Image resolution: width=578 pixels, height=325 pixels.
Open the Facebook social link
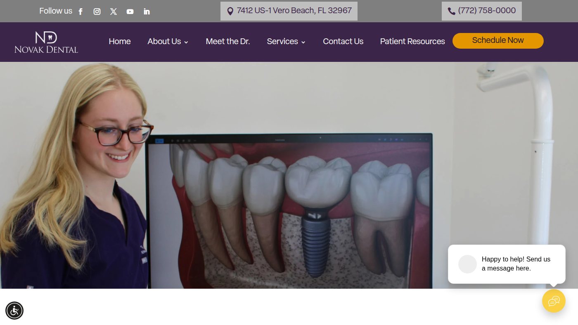[x=81, y=12]
